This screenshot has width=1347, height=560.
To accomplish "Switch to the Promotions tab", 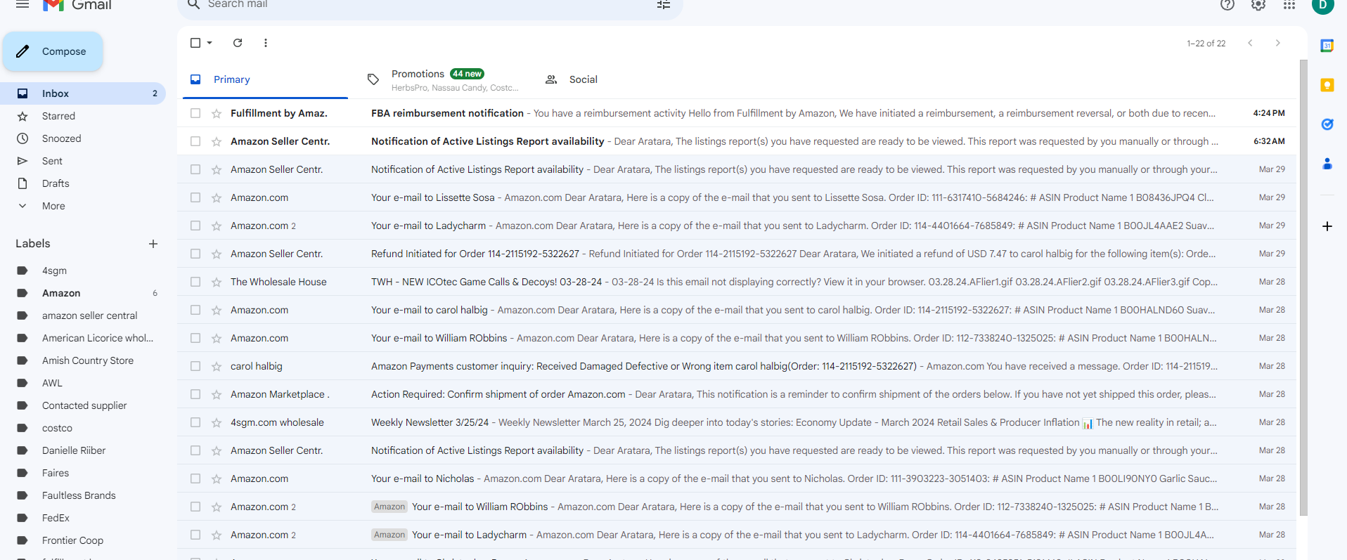I will [443, 79].
